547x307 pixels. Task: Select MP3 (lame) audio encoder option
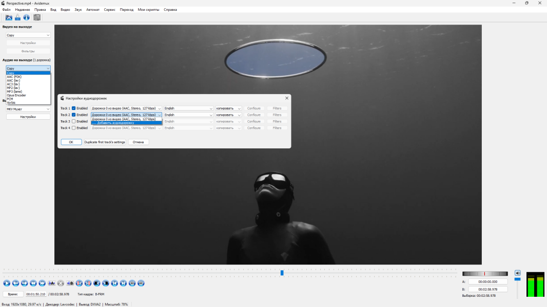(x=28, y=92)
